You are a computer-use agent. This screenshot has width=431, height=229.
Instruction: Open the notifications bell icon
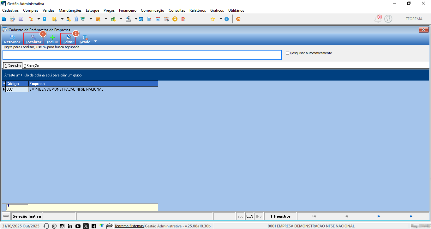point(378,19)
